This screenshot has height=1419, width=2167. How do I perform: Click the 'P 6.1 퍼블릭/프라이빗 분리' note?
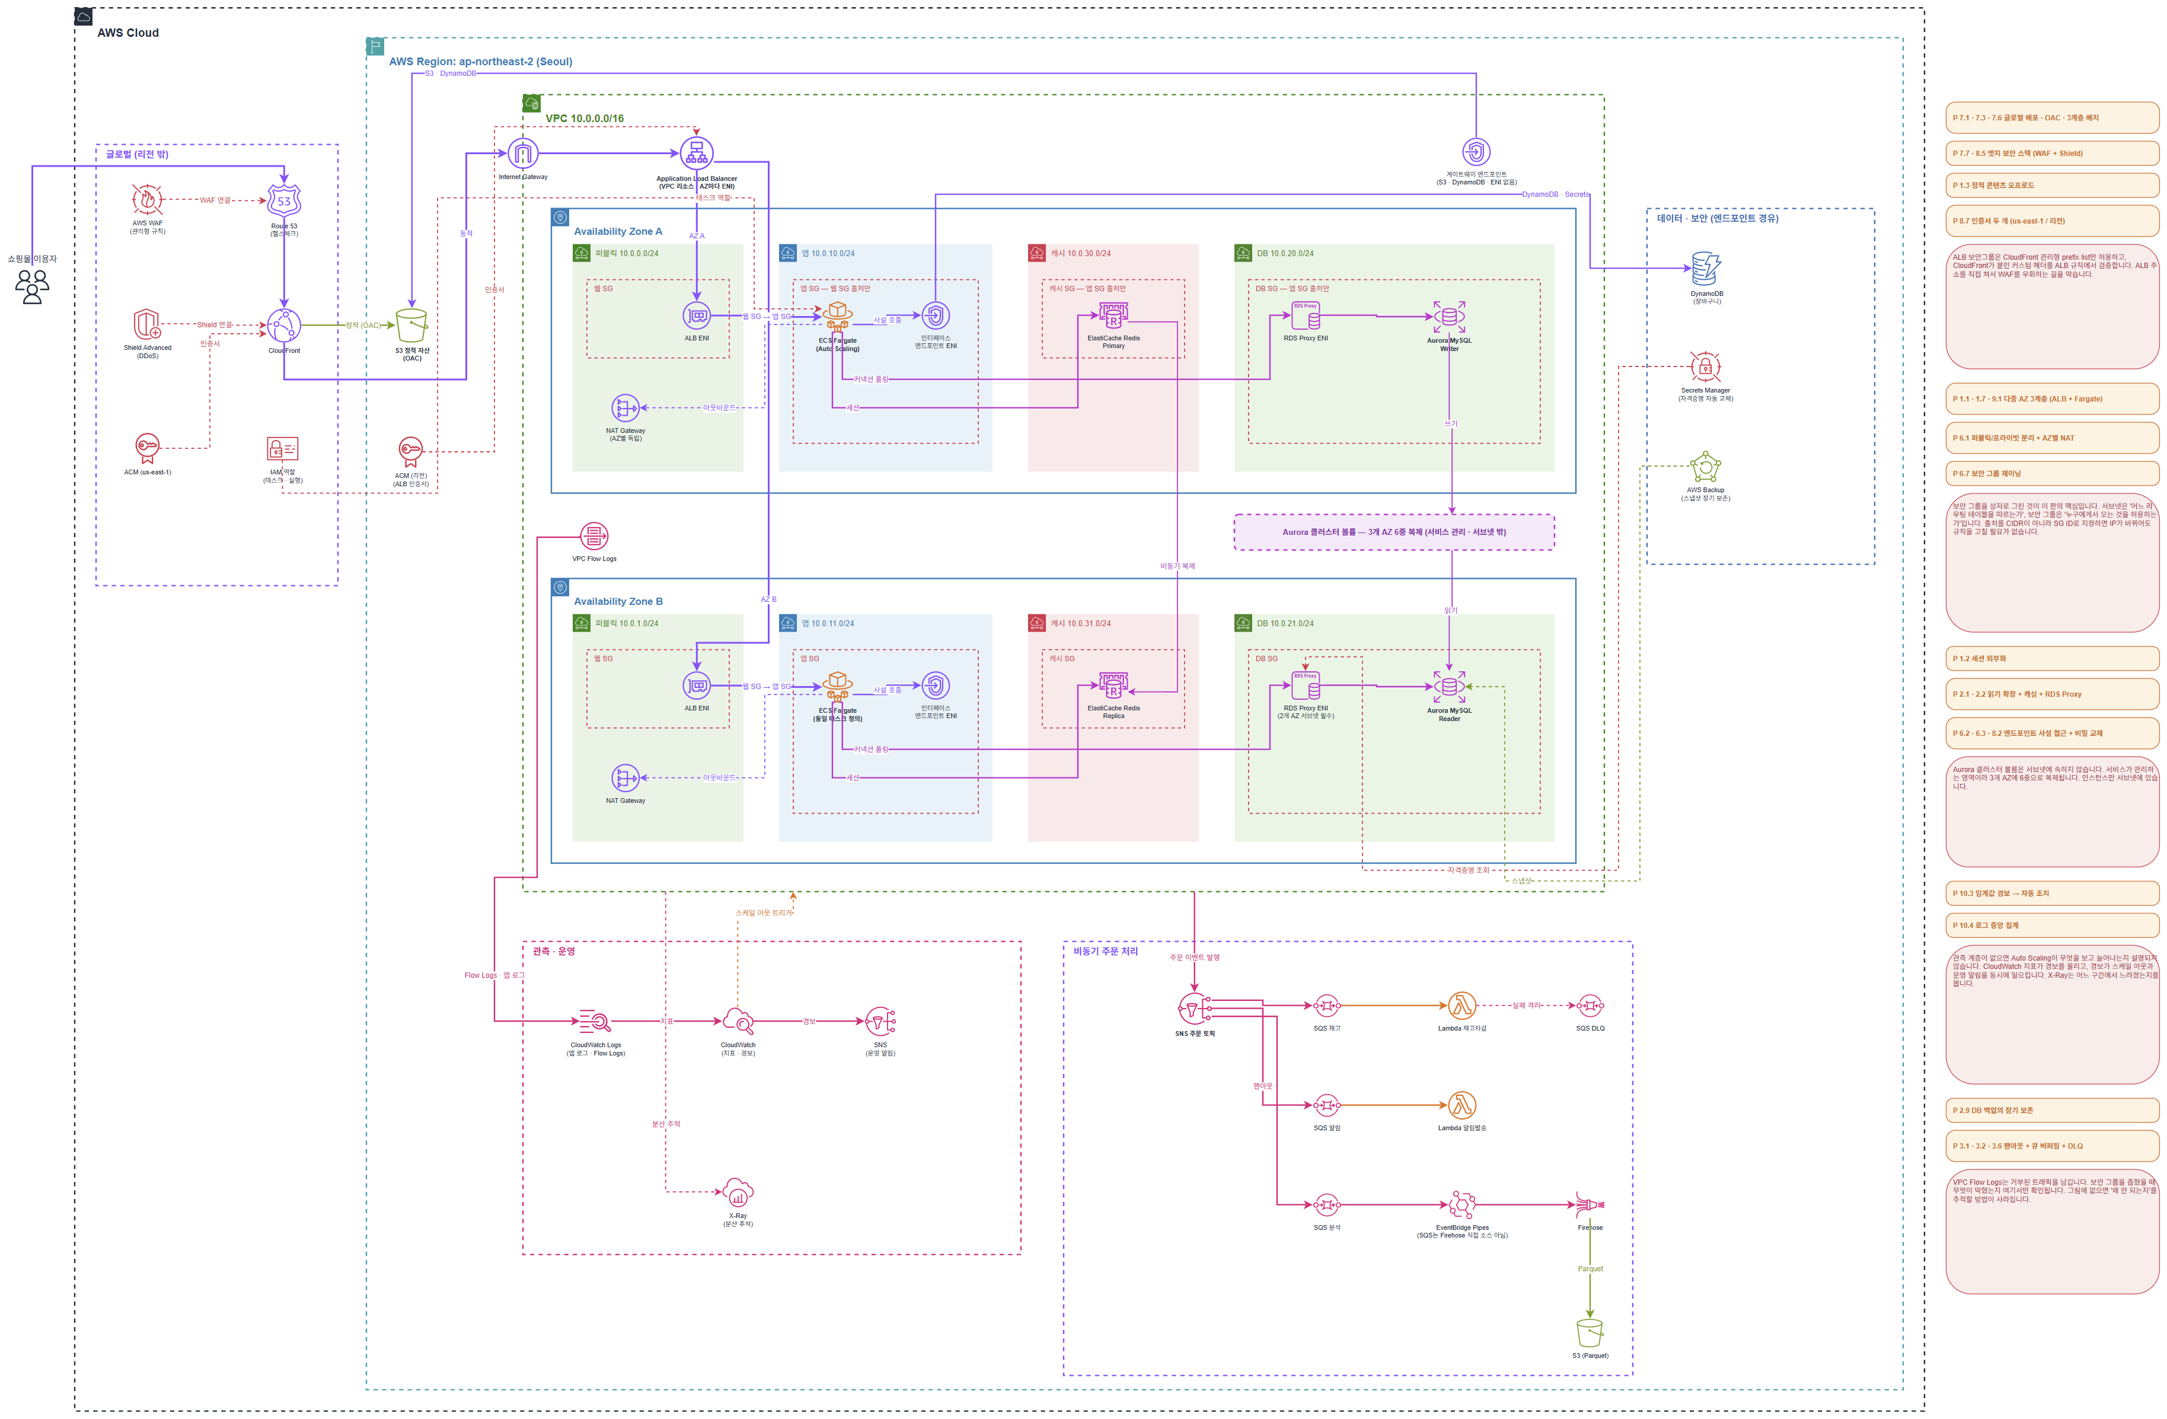(2053, 438)
